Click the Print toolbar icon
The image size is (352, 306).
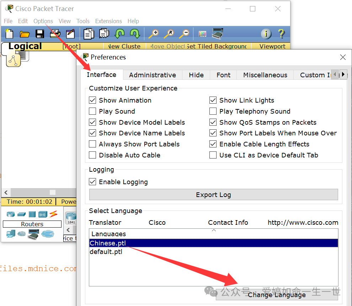click(x=55, y=34)
